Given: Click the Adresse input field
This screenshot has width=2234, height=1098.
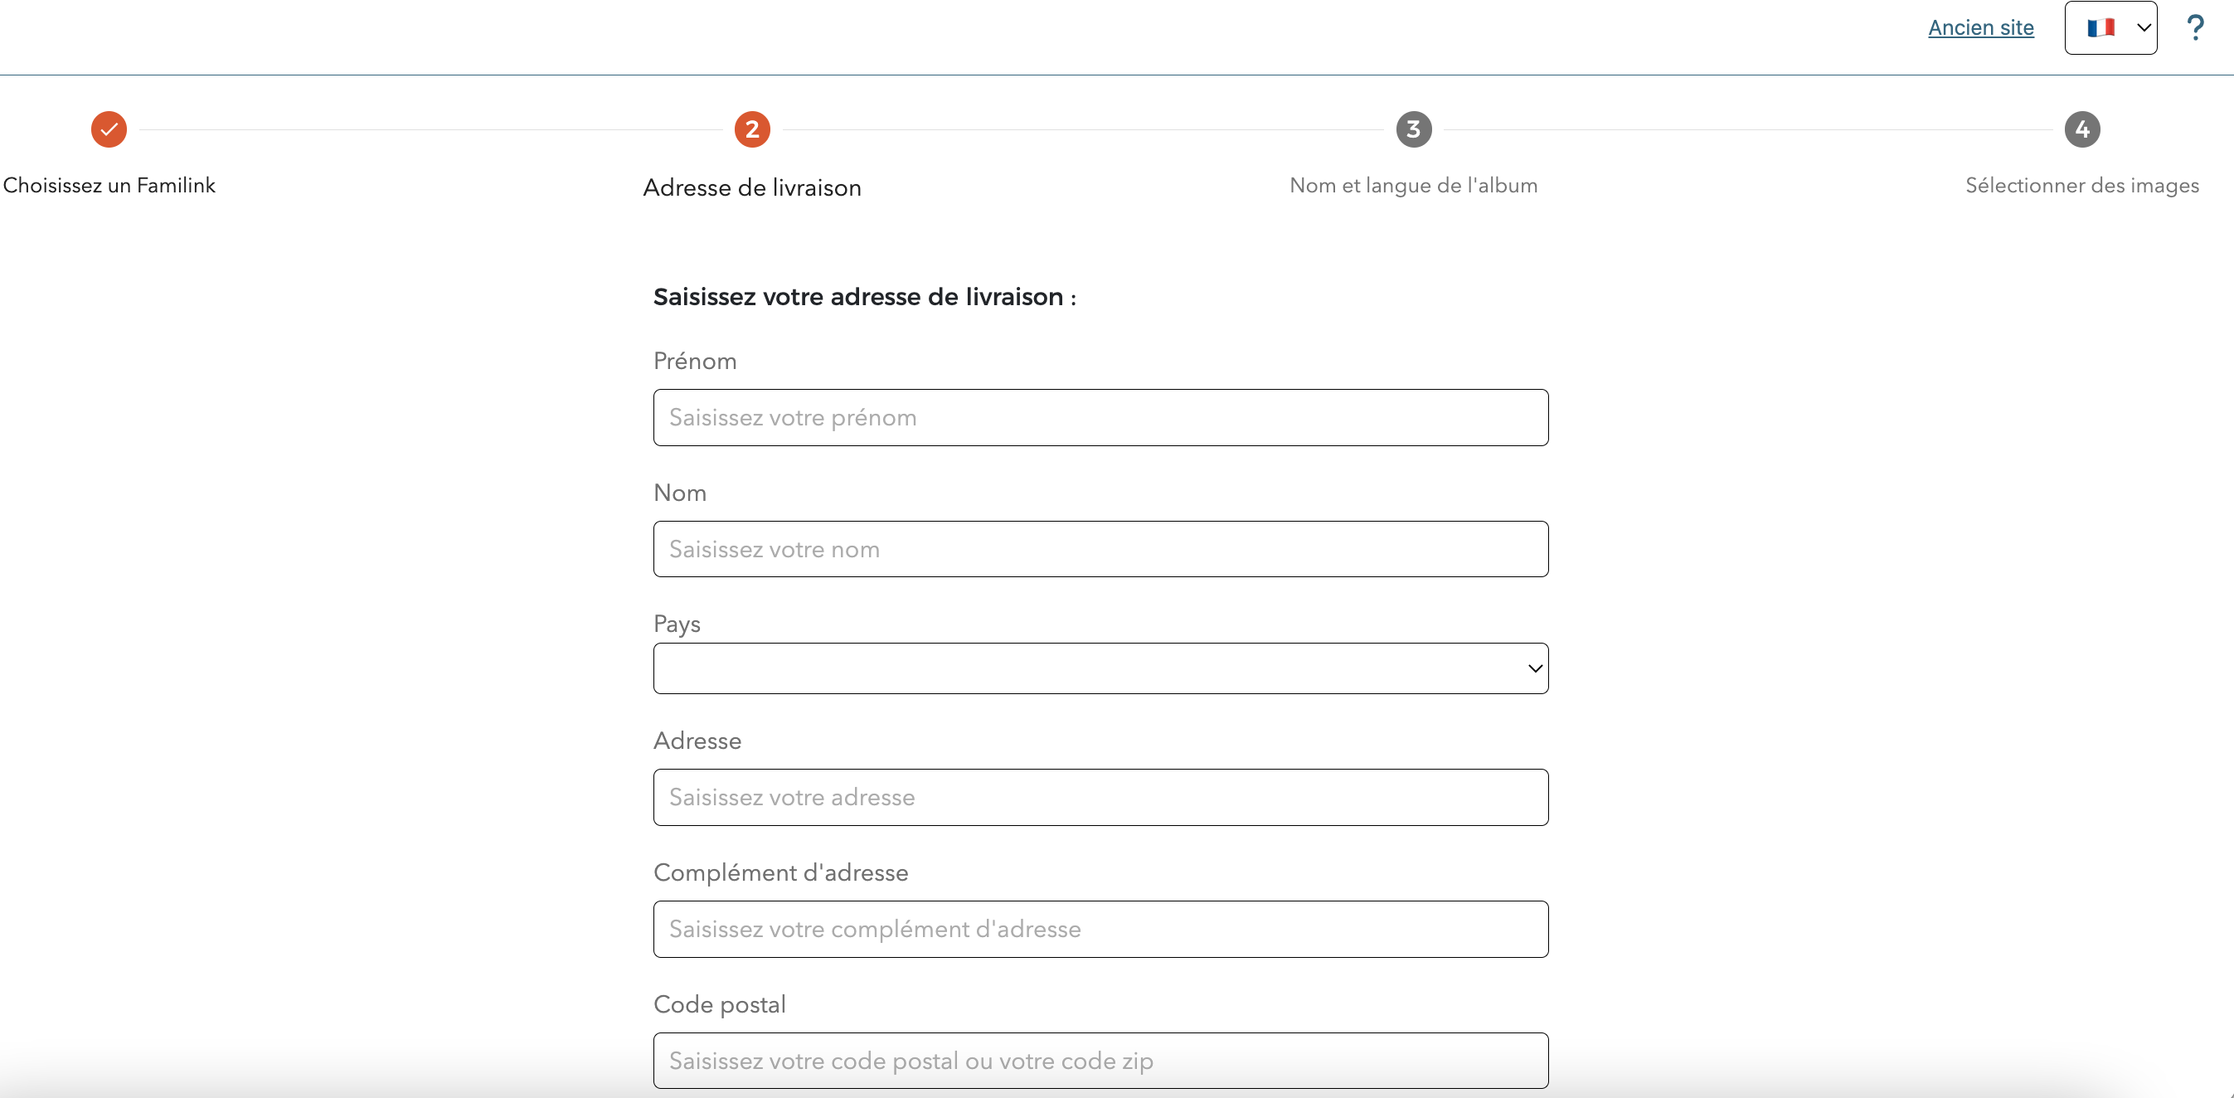Looking at the screenshot, I should (x=1100, y=797).
